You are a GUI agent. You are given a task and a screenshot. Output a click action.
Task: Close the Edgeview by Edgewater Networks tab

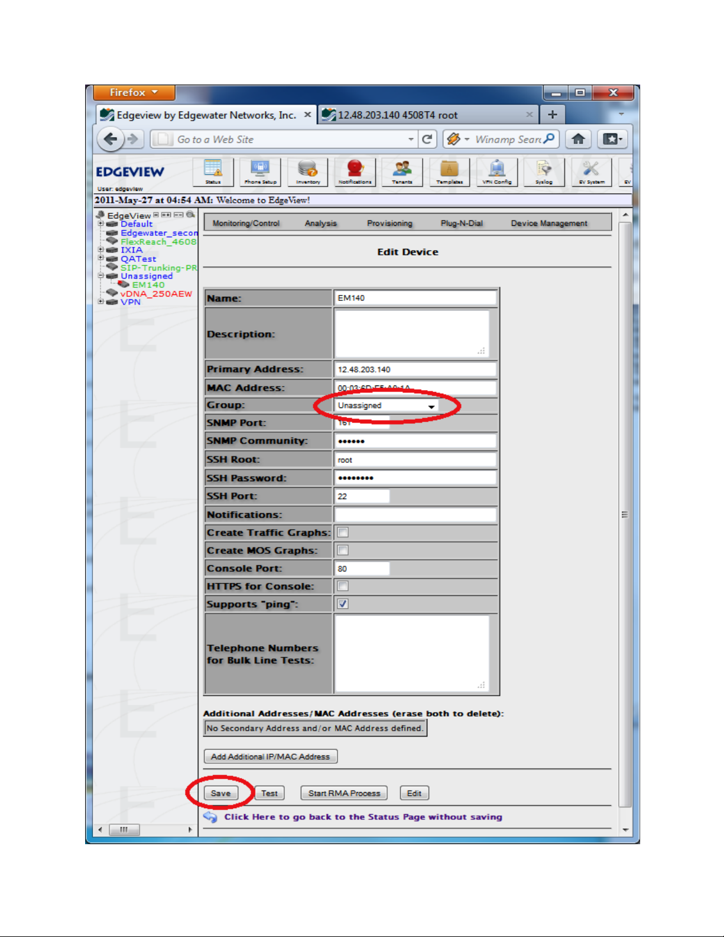tap(307, 115)
